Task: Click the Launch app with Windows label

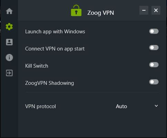Action: point(55,32)
